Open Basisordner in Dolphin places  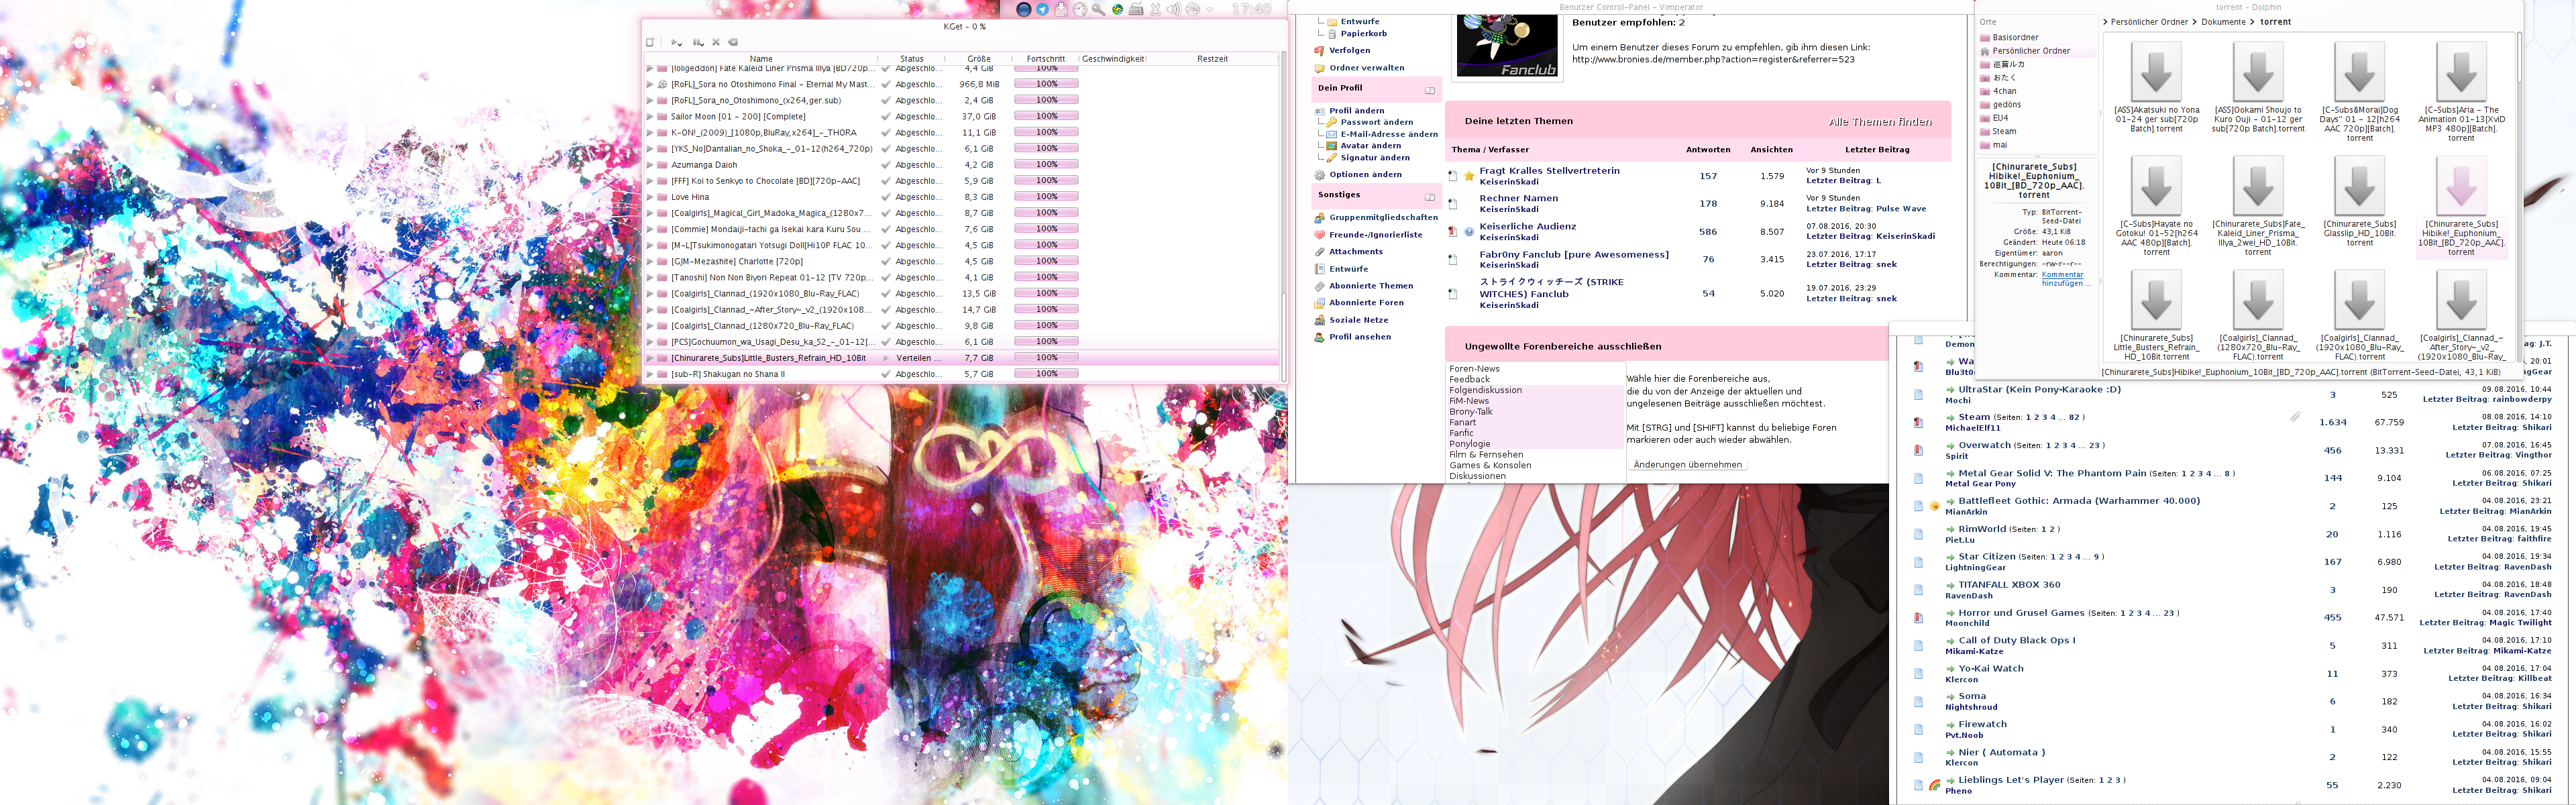(2014, 38)
